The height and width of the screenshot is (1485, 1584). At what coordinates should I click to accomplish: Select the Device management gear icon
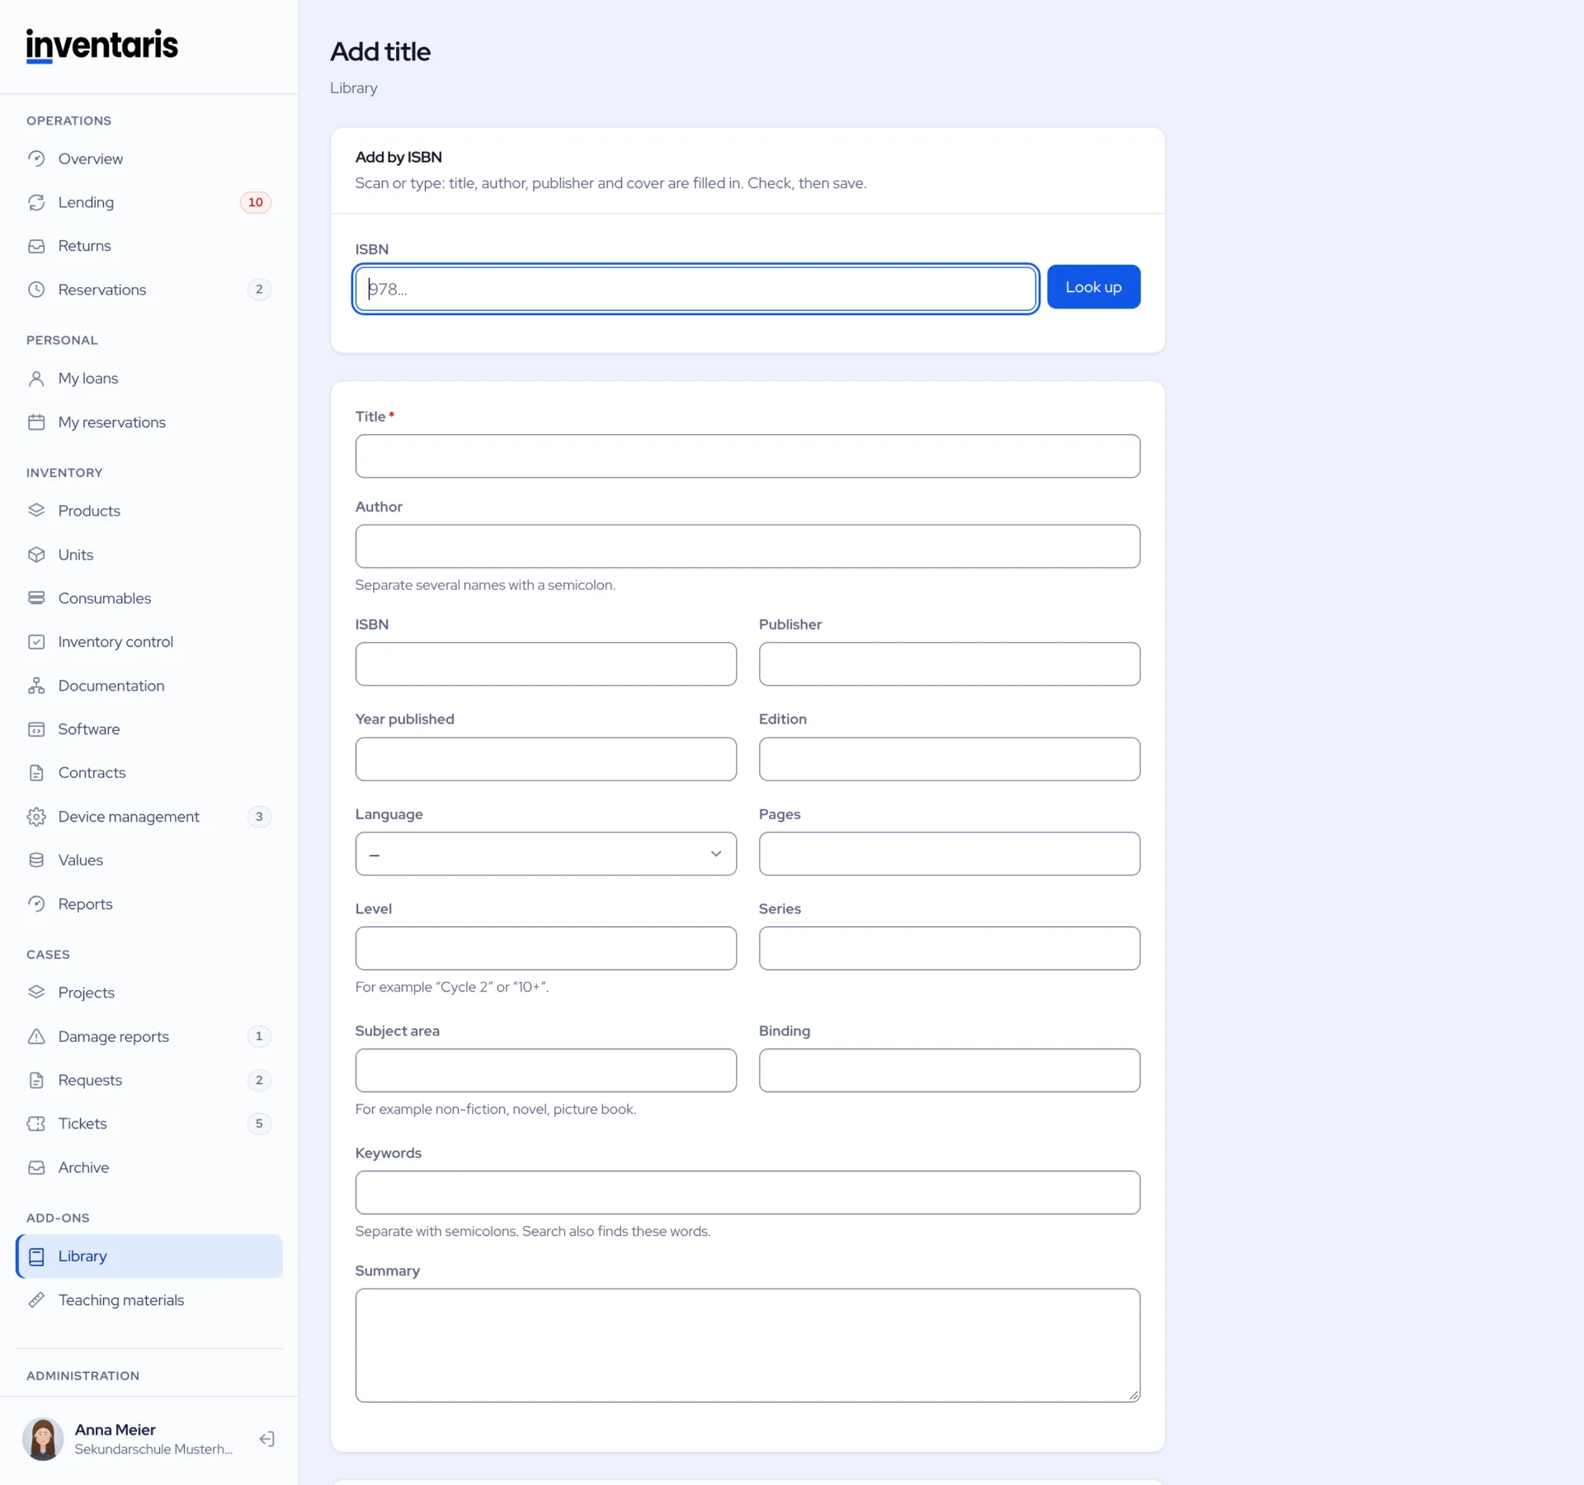tap(36, 817)
